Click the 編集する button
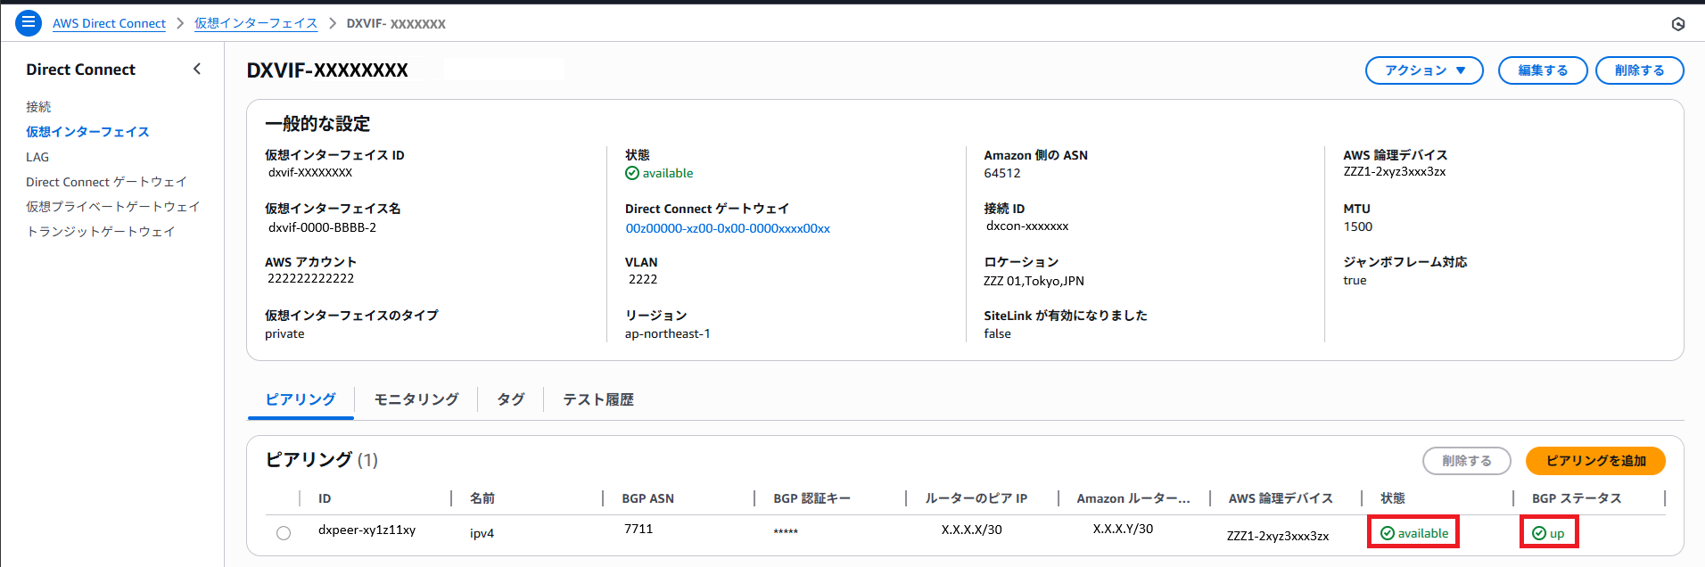Screen dimensions: 1705x567 click(1543, 70)
